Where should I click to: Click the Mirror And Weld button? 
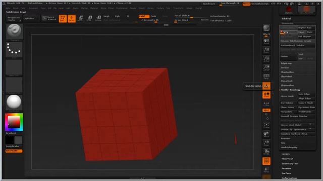click(297, 125)
